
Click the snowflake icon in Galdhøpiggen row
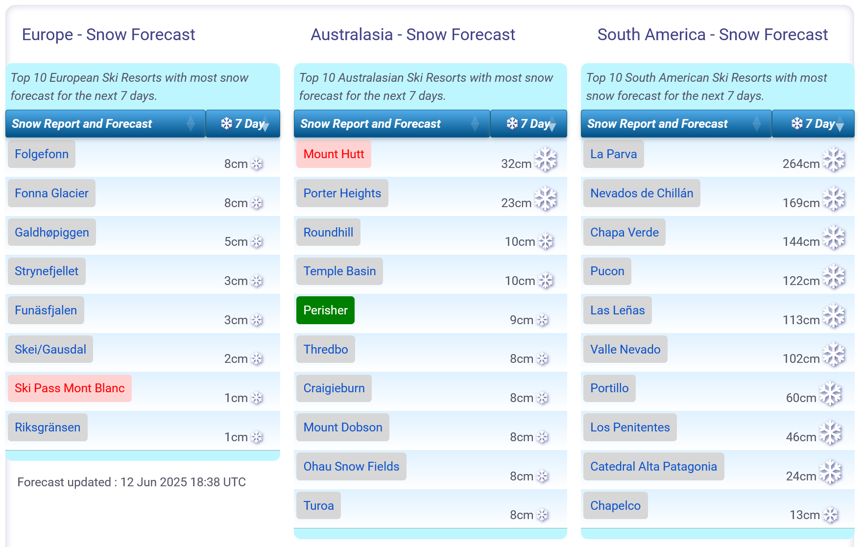coord(257,241)
